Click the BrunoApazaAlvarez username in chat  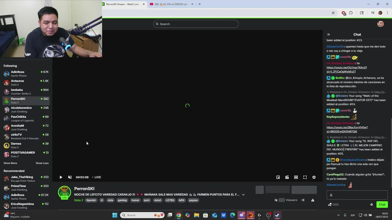point(353,160)
